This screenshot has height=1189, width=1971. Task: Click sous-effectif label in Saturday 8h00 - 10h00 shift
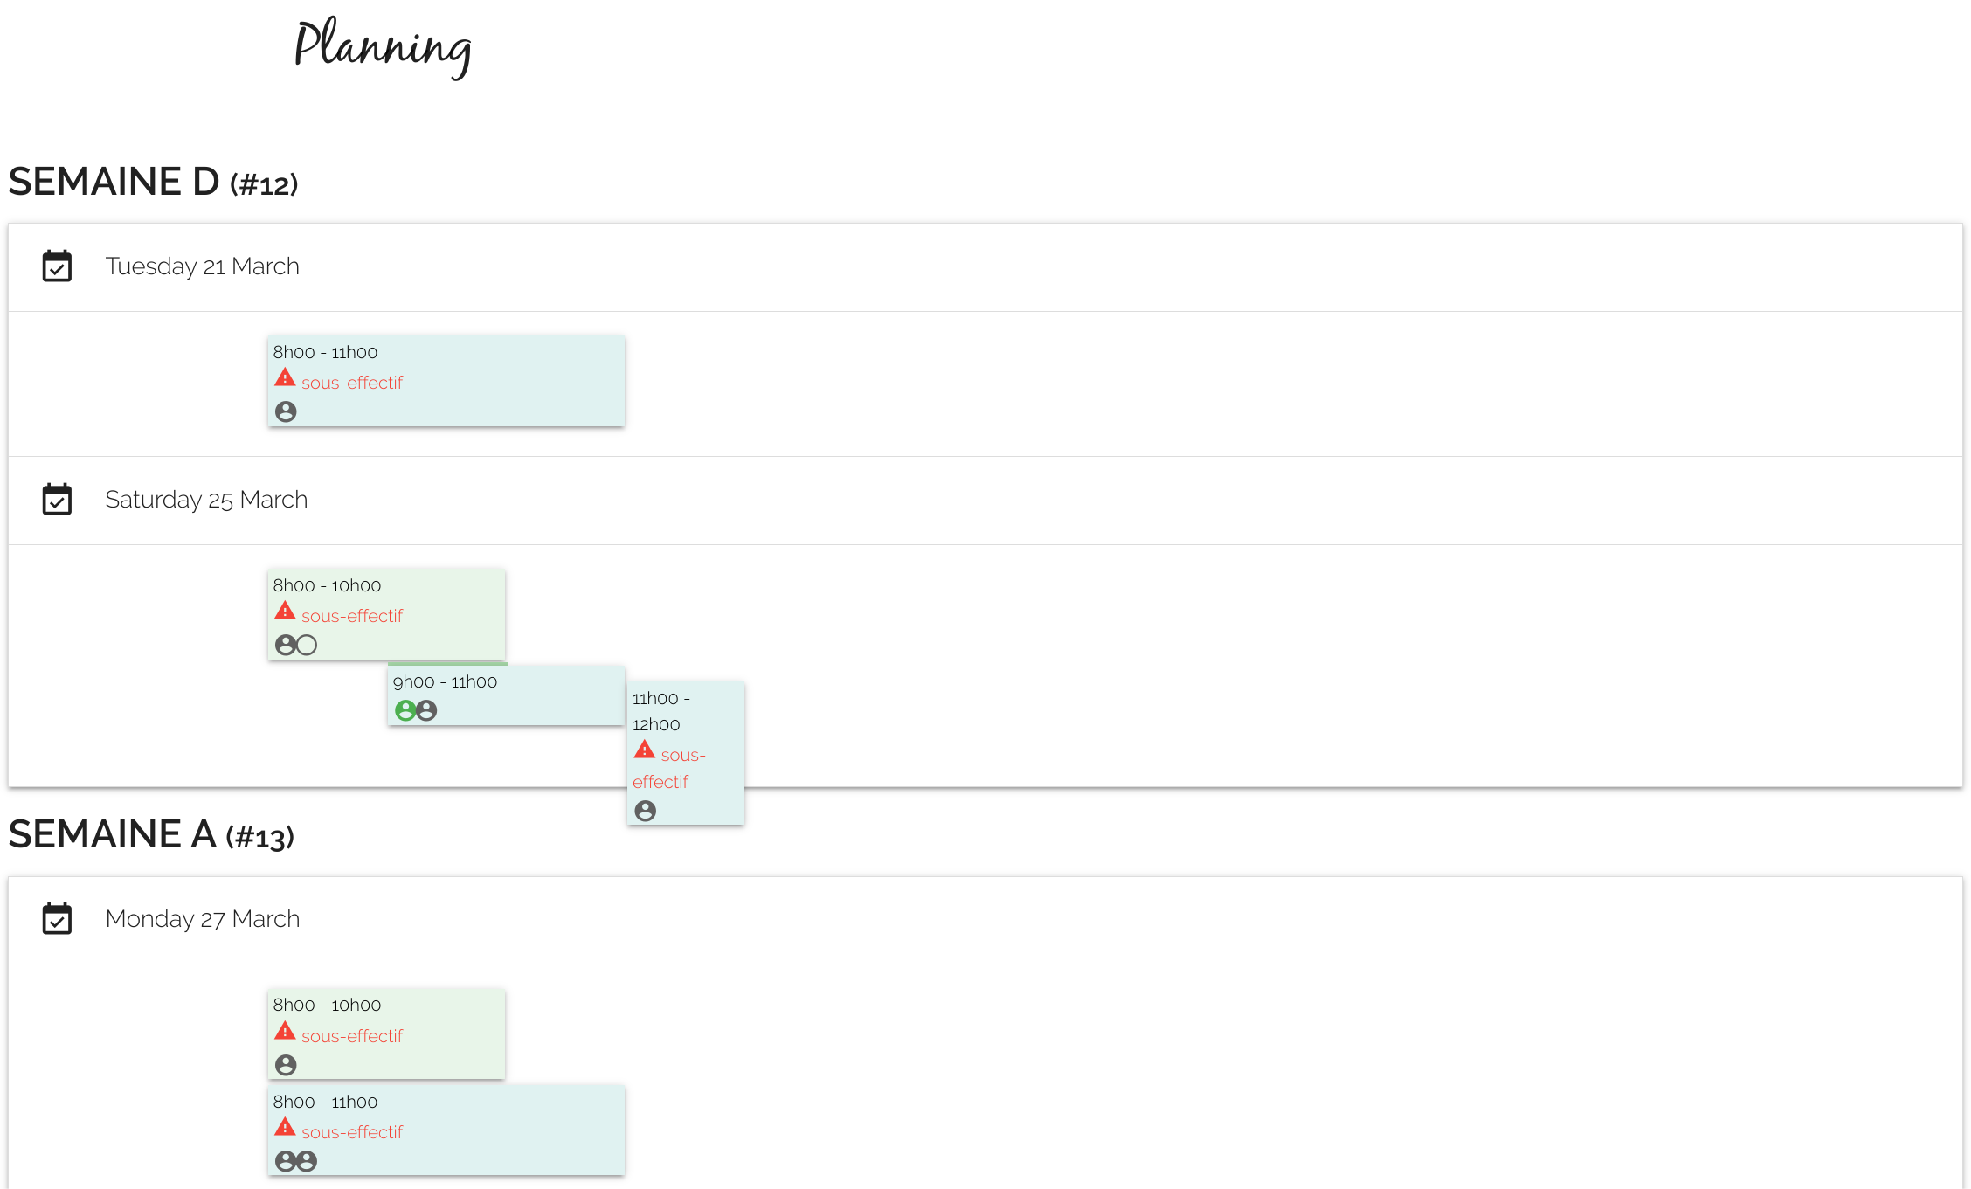click(x=352, y=616)
